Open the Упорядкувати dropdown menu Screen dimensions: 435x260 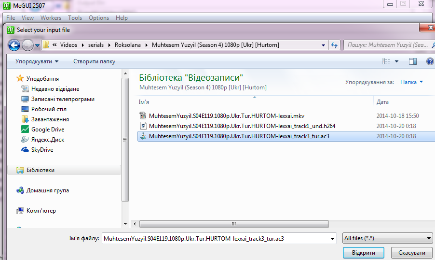coord(37,61)
